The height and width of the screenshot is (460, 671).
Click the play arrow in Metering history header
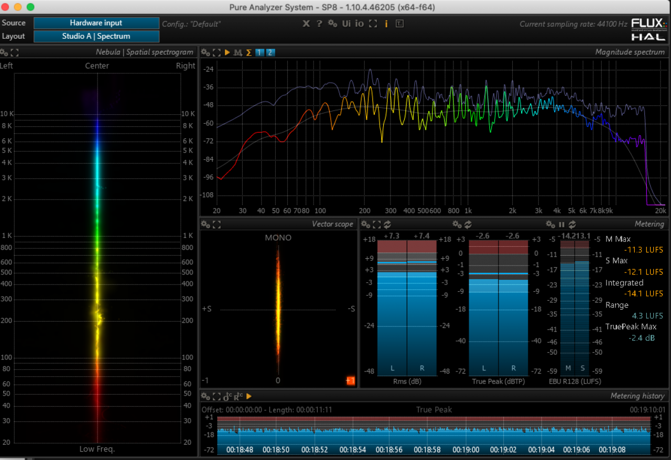point(249,396)
